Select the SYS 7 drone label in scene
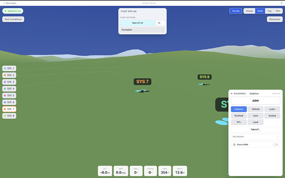The width and height of the screenshot is (285, 178). tap(142, 82)
